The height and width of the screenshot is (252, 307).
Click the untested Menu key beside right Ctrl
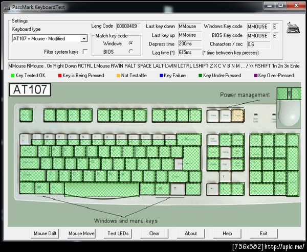click(x=178, y=189)
